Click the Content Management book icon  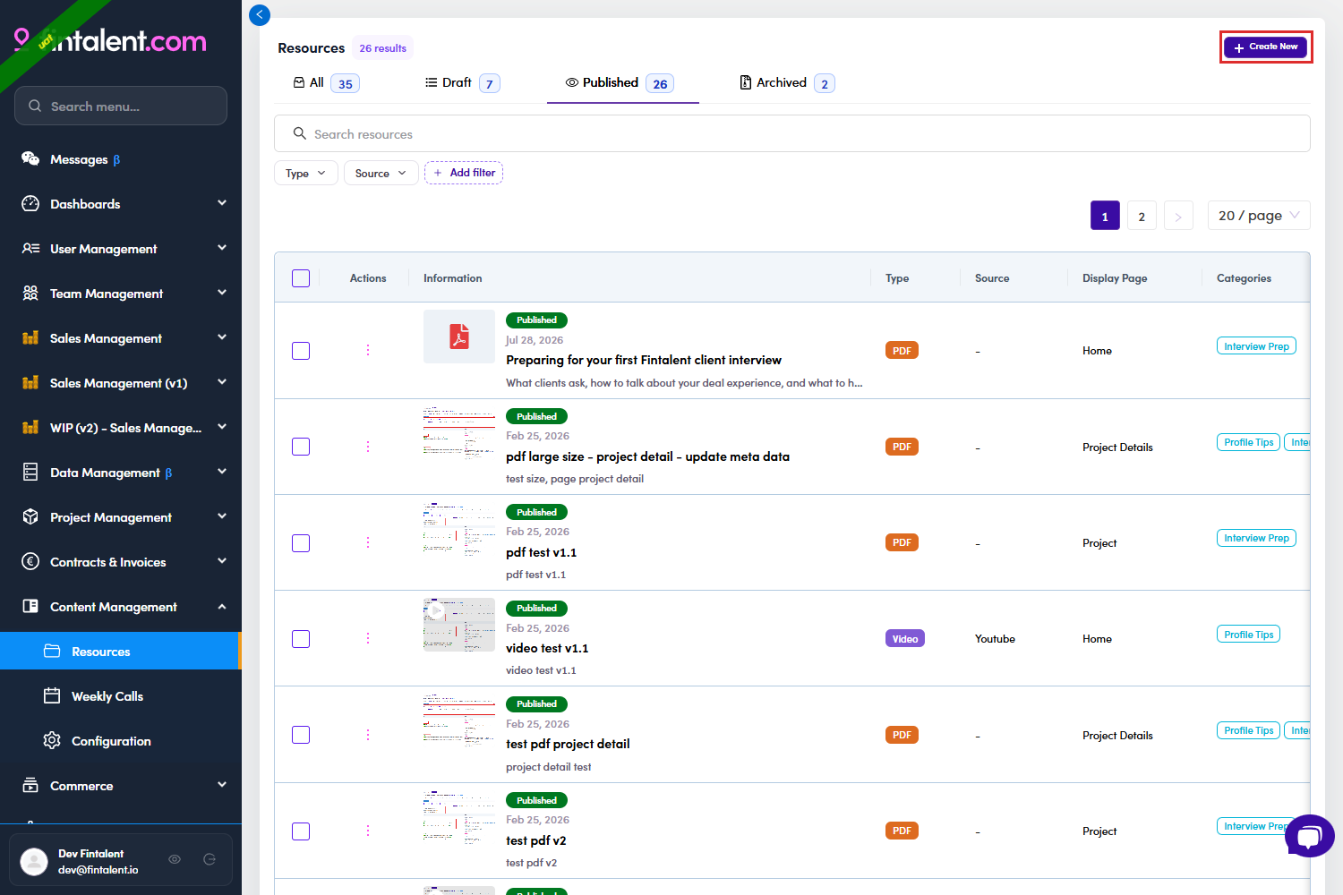pyautogui.click(x=30, y=606)
